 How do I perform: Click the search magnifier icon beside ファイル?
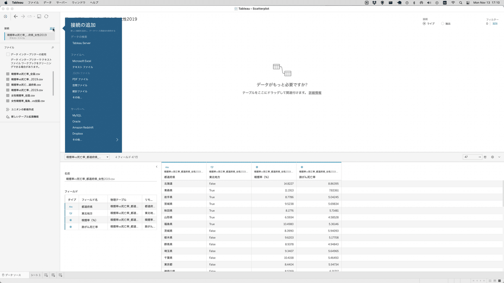pos(52,47)
